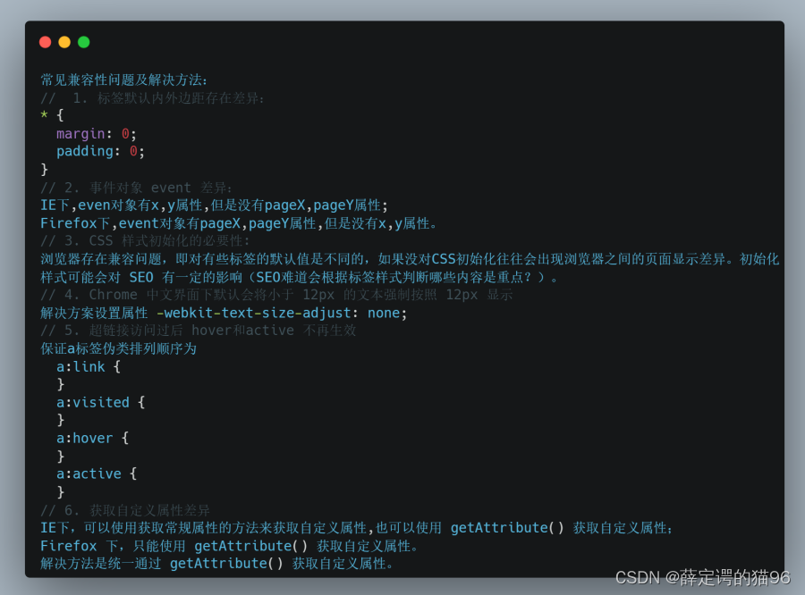Click the line starting '浏览器存在兼容问题'
The image size is (805, 595).
410,259
